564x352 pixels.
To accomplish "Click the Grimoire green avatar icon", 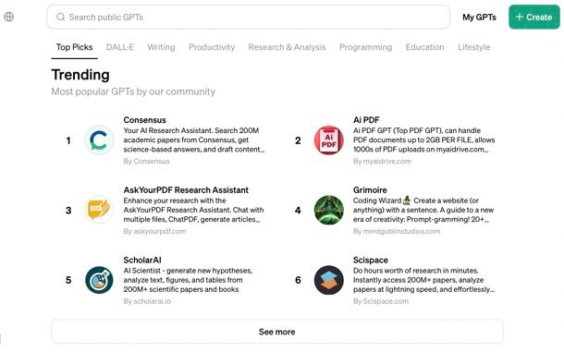I will point(329,210).
